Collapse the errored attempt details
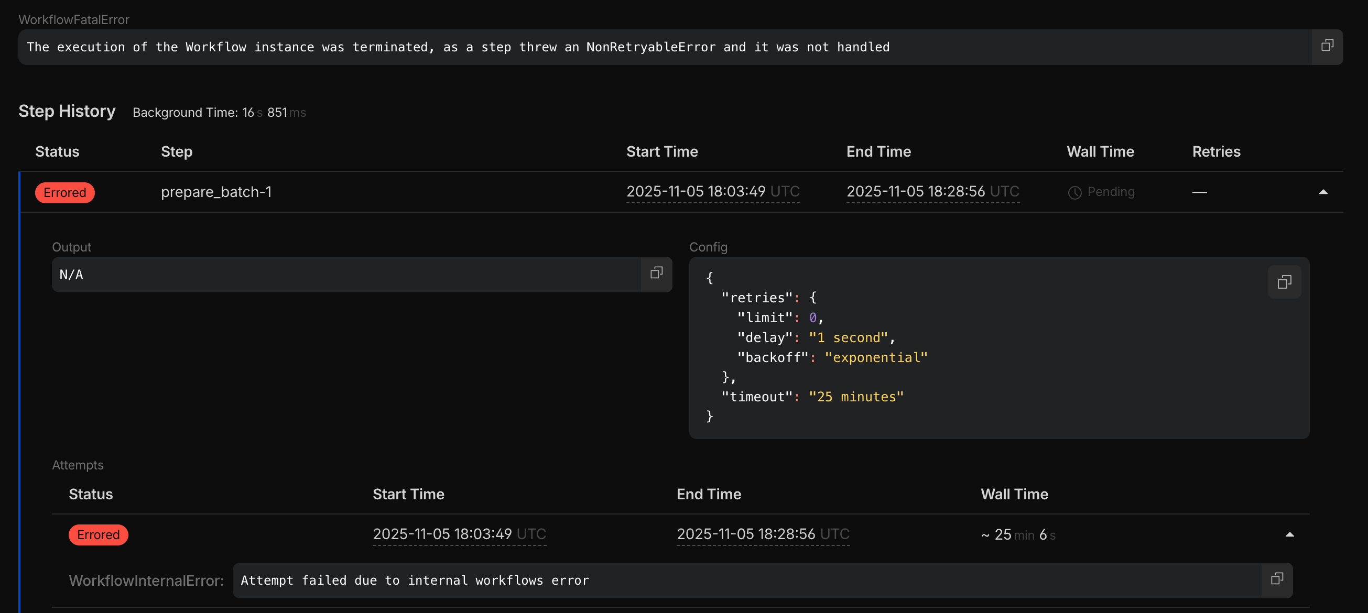The width and height of the screenshot is (1368, 613). (x=1289, y=534)
